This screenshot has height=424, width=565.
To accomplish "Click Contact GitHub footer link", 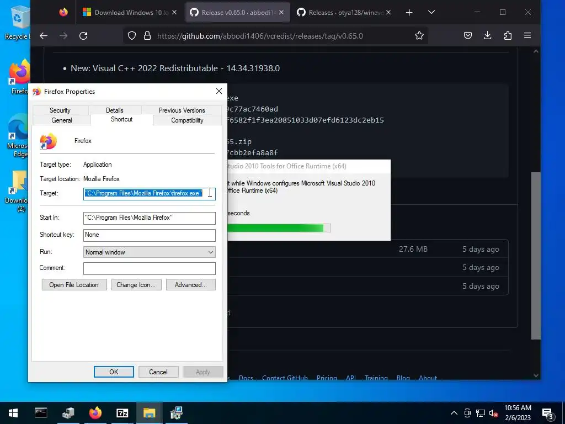I will [285, 378].
